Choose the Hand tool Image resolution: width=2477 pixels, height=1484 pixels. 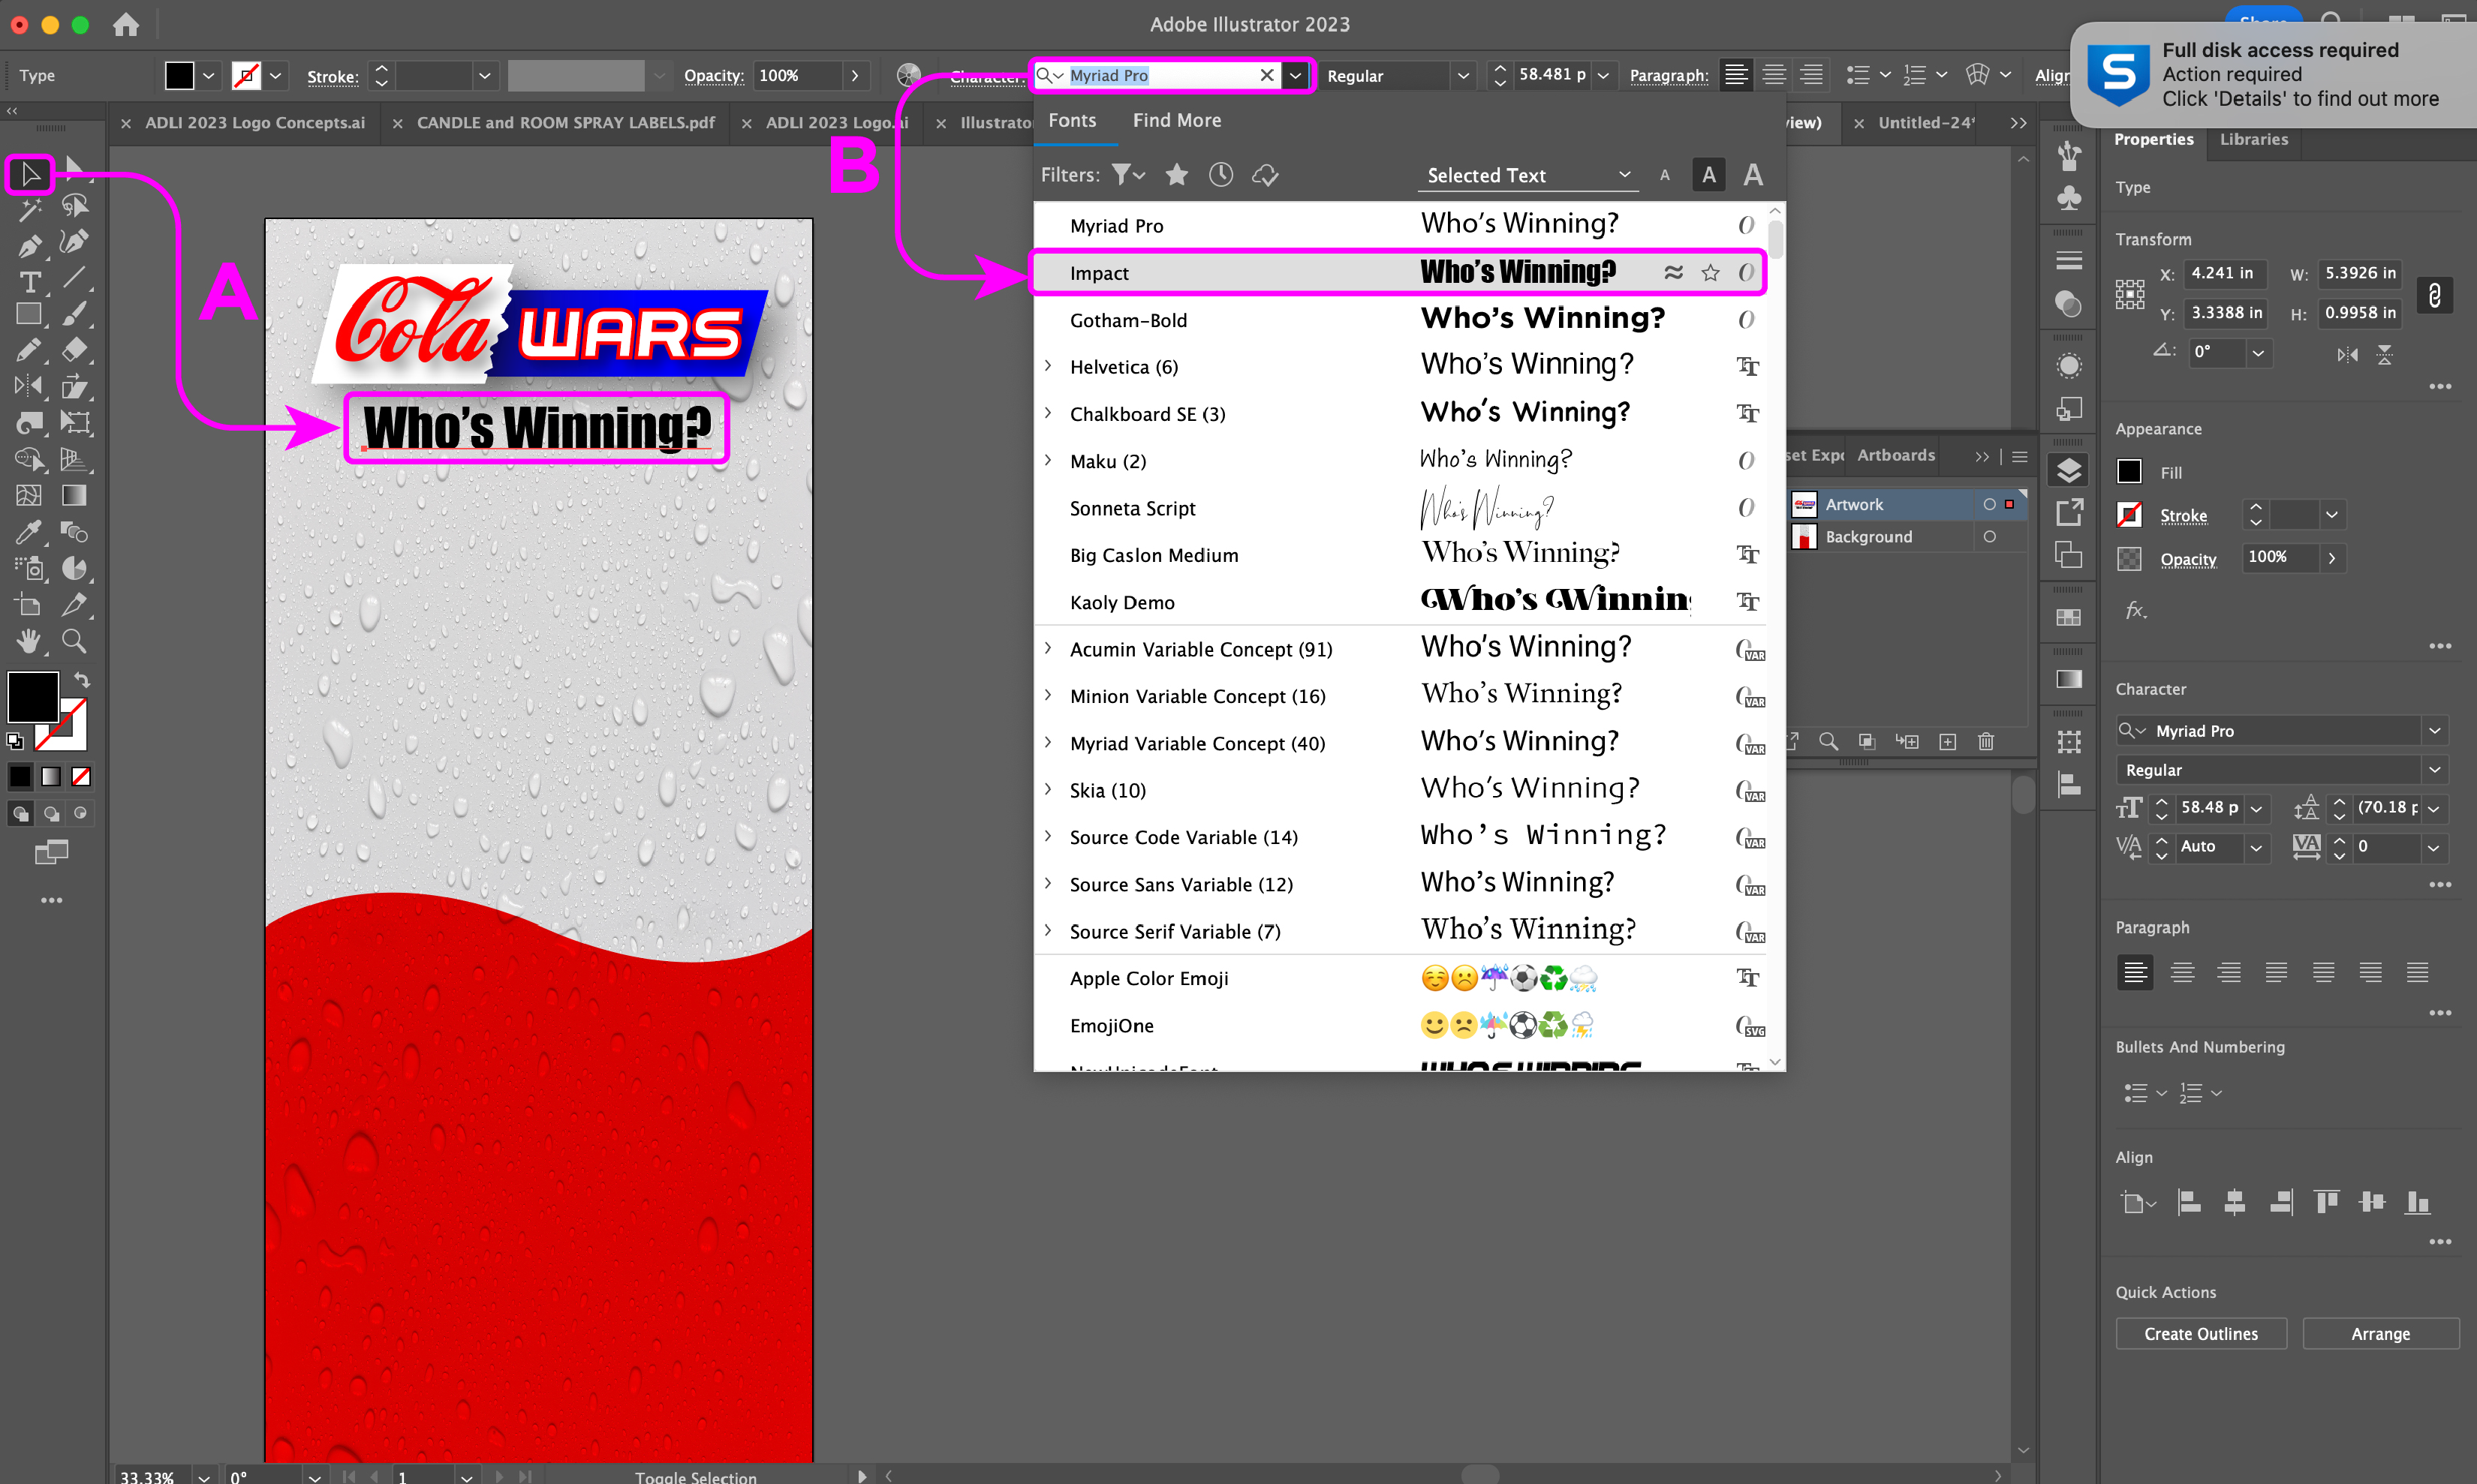coord(29,641)
